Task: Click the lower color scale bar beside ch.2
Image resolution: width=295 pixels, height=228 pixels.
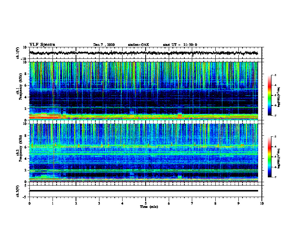Action: tap(269, 157)
